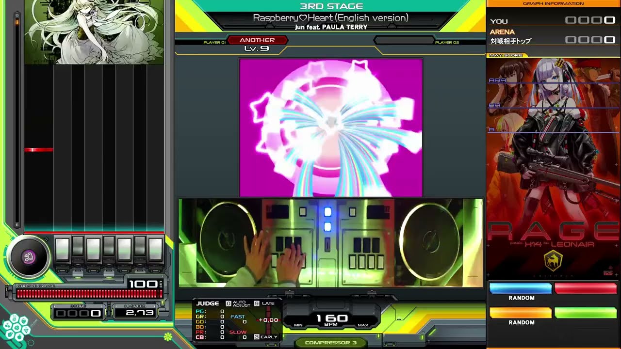This screenshot has width=621, height=349.
Task: Click the SCORE counter display
Action: tap(78, 313)
